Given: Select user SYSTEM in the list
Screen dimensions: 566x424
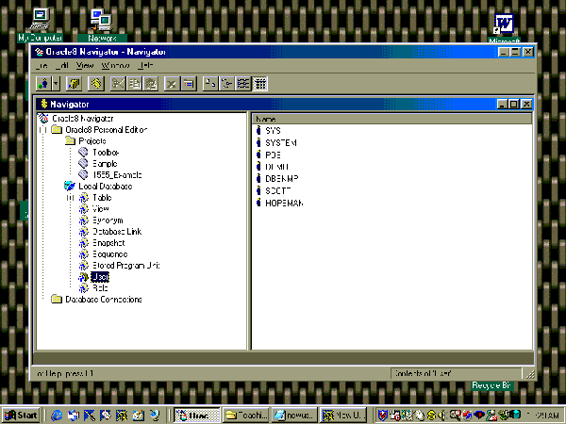Looking at the screenshot, I should pos(281,143).
